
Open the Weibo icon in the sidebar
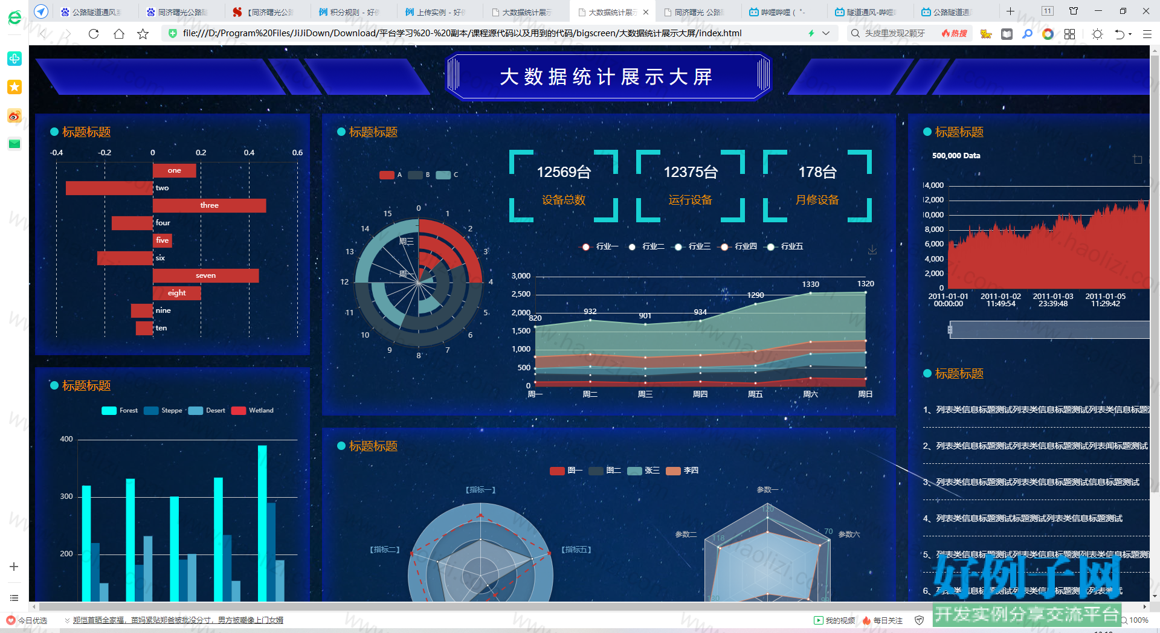(x=14, y=115)
